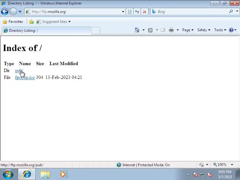Open the Safety menu
The image size is (240, 180).
click(204, 30)
